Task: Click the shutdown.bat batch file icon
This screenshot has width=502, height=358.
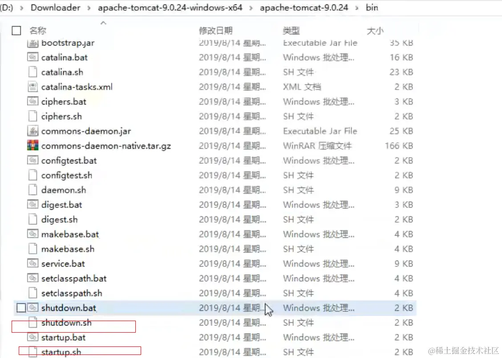Action: click(32, 307)
